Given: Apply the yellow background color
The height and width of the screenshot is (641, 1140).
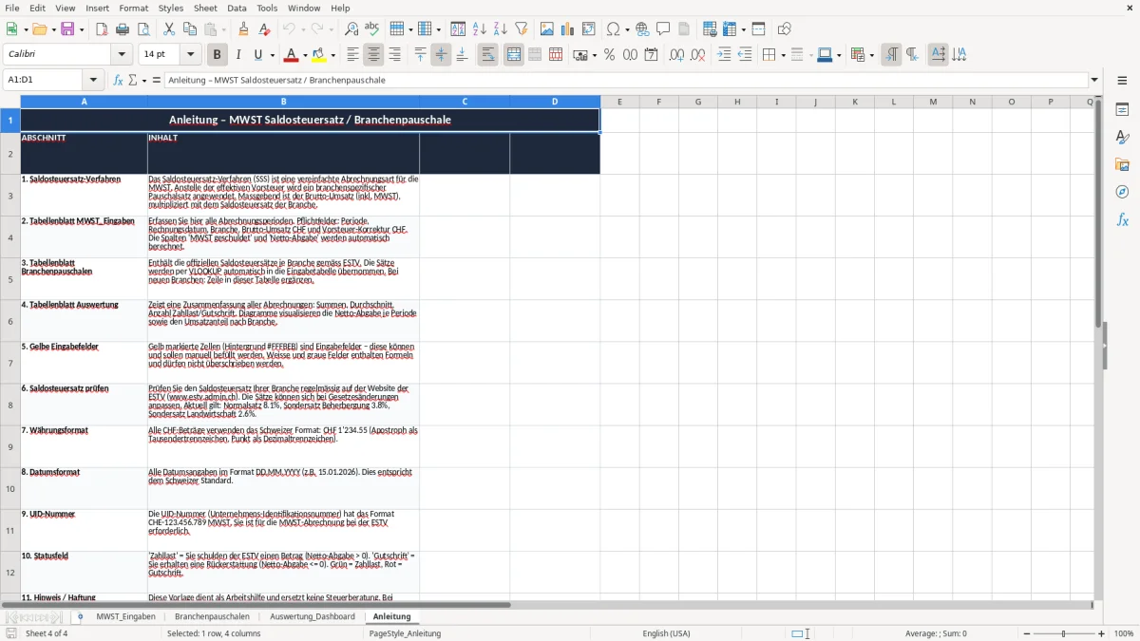Looking at the screenshot, I should tap(319, 55).
